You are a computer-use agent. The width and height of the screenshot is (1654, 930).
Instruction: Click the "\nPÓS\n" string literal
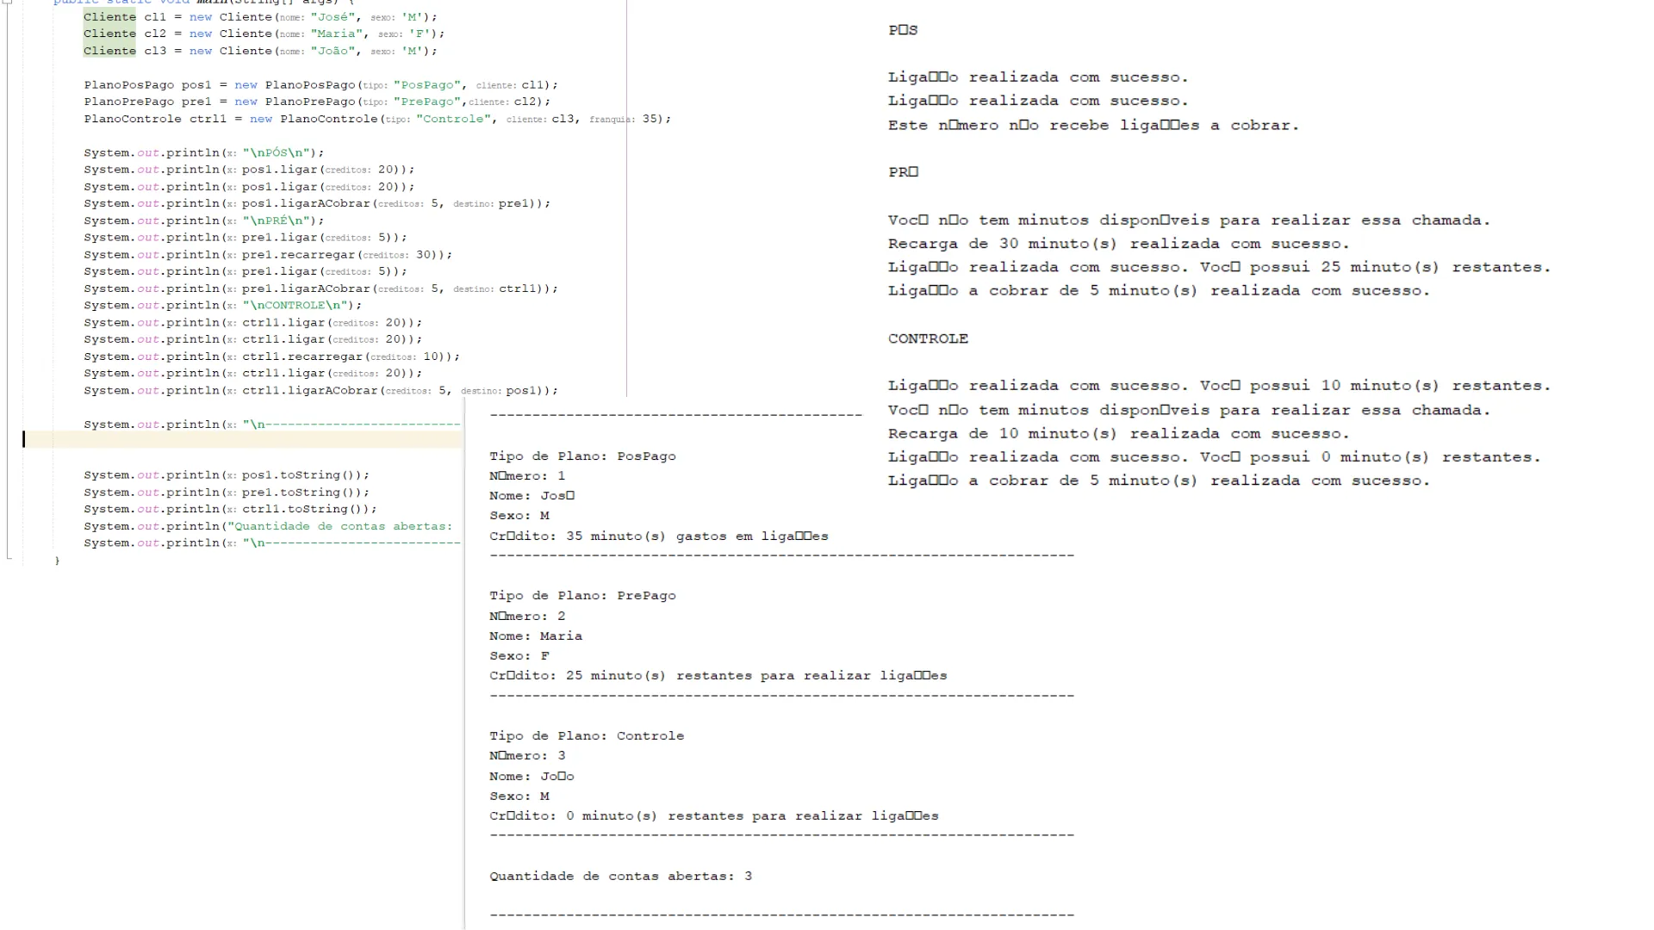coord(278,152)
